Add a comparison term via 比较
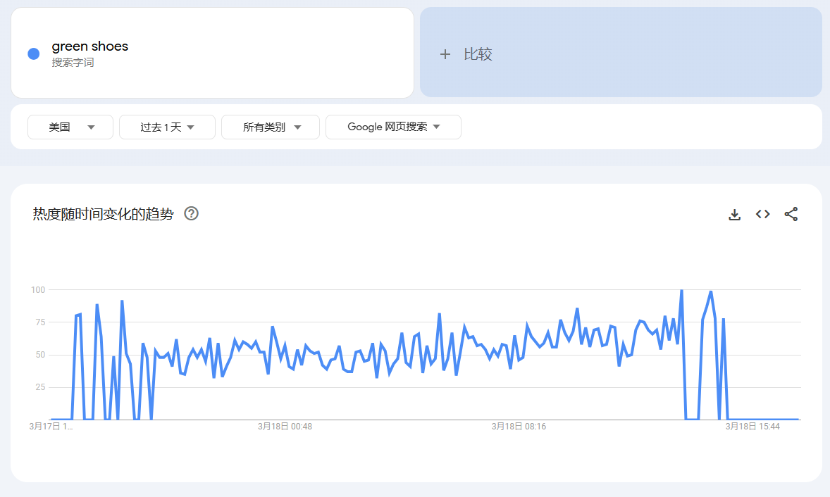 (x=621, y=52)
